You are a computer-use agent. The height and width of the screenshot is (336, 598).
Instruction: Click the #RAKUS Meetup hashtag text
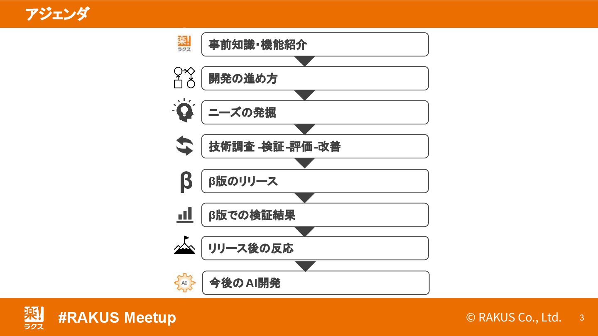coord(117,318)
